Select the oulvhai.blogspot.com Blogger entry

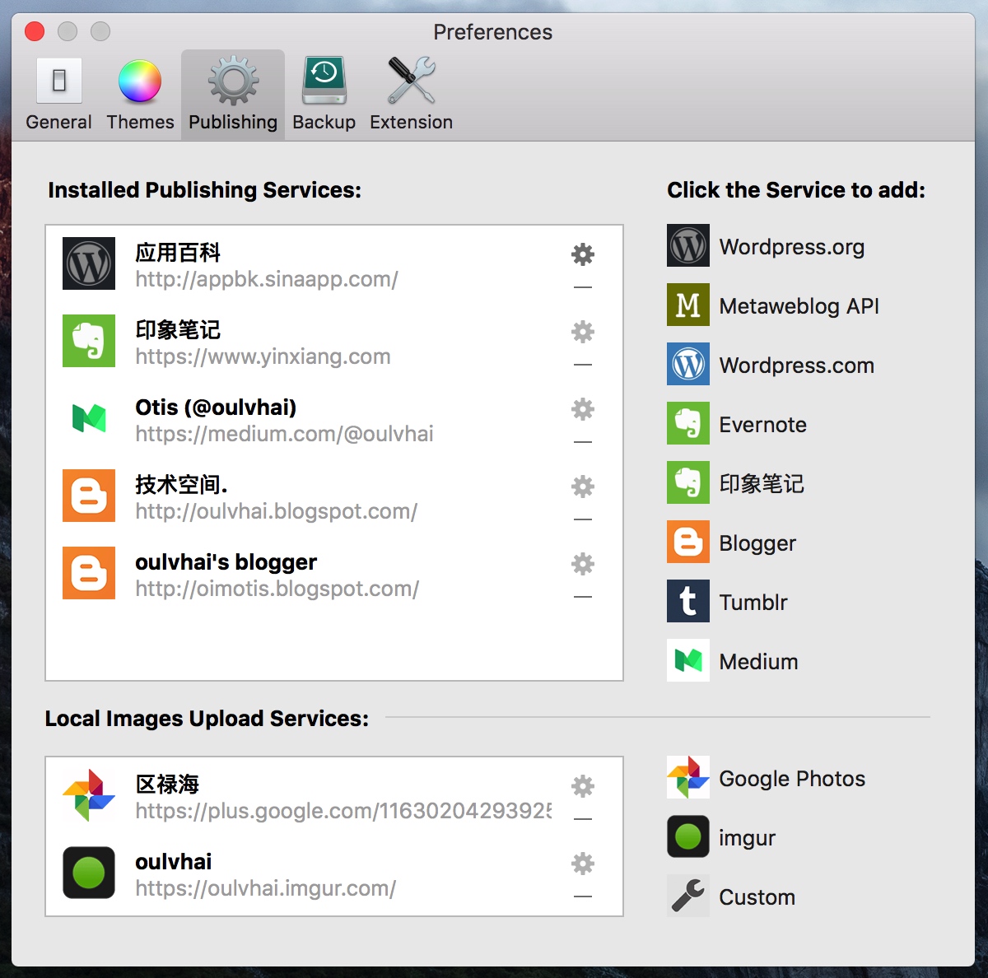276,496
